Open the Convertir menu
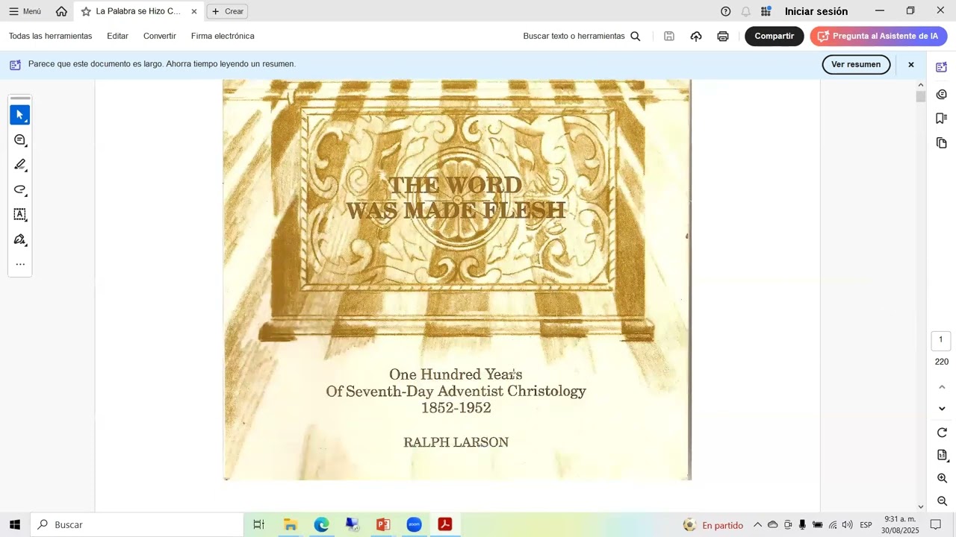 pos(160,36)
